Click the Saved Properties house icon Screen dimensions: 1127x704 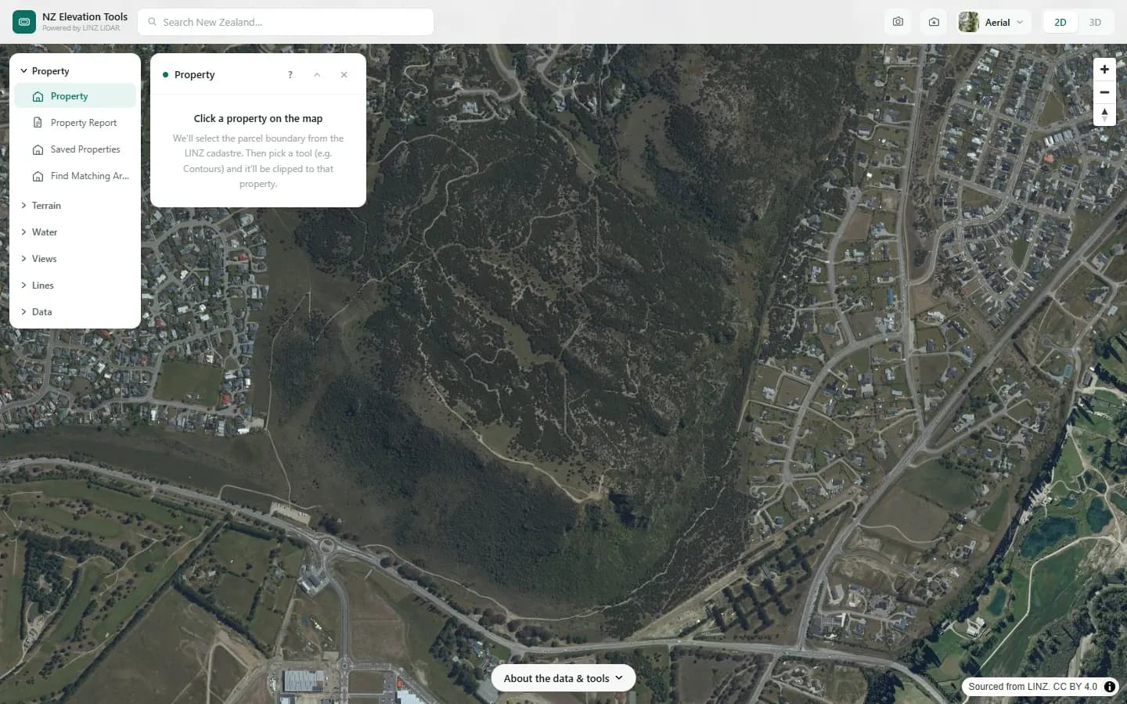coord(38,149)
